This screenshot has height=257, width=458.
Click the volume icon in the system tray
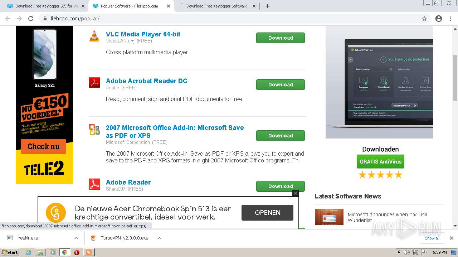click(x=407, y=252)
